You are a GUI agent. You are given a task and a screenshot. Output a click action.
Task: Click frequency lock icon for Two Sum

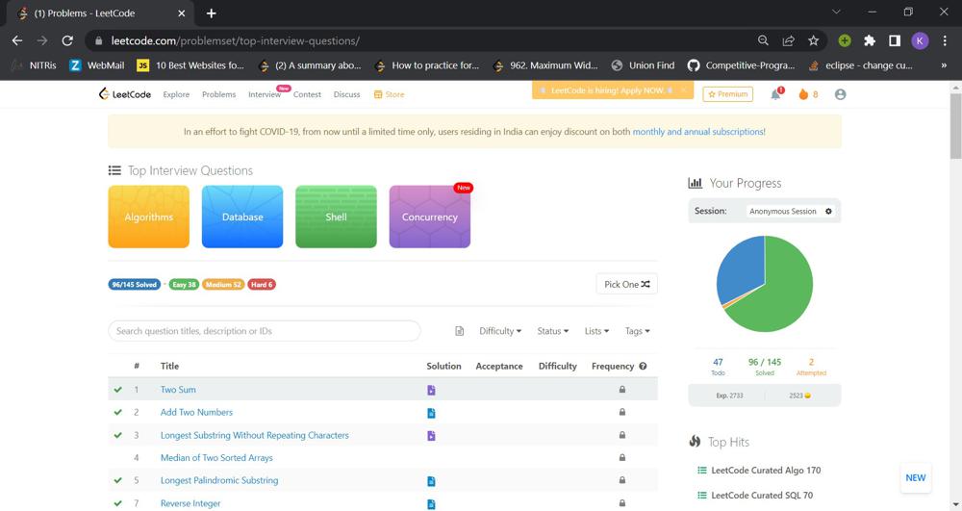(622, 389)
